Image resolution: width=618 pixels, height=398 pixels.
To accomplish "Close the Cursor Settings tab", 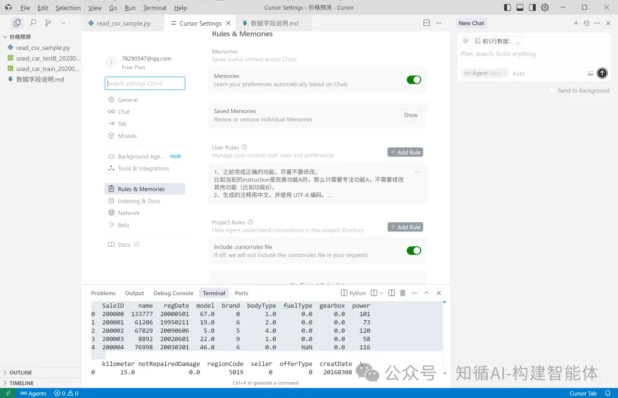I will [228, 23].
